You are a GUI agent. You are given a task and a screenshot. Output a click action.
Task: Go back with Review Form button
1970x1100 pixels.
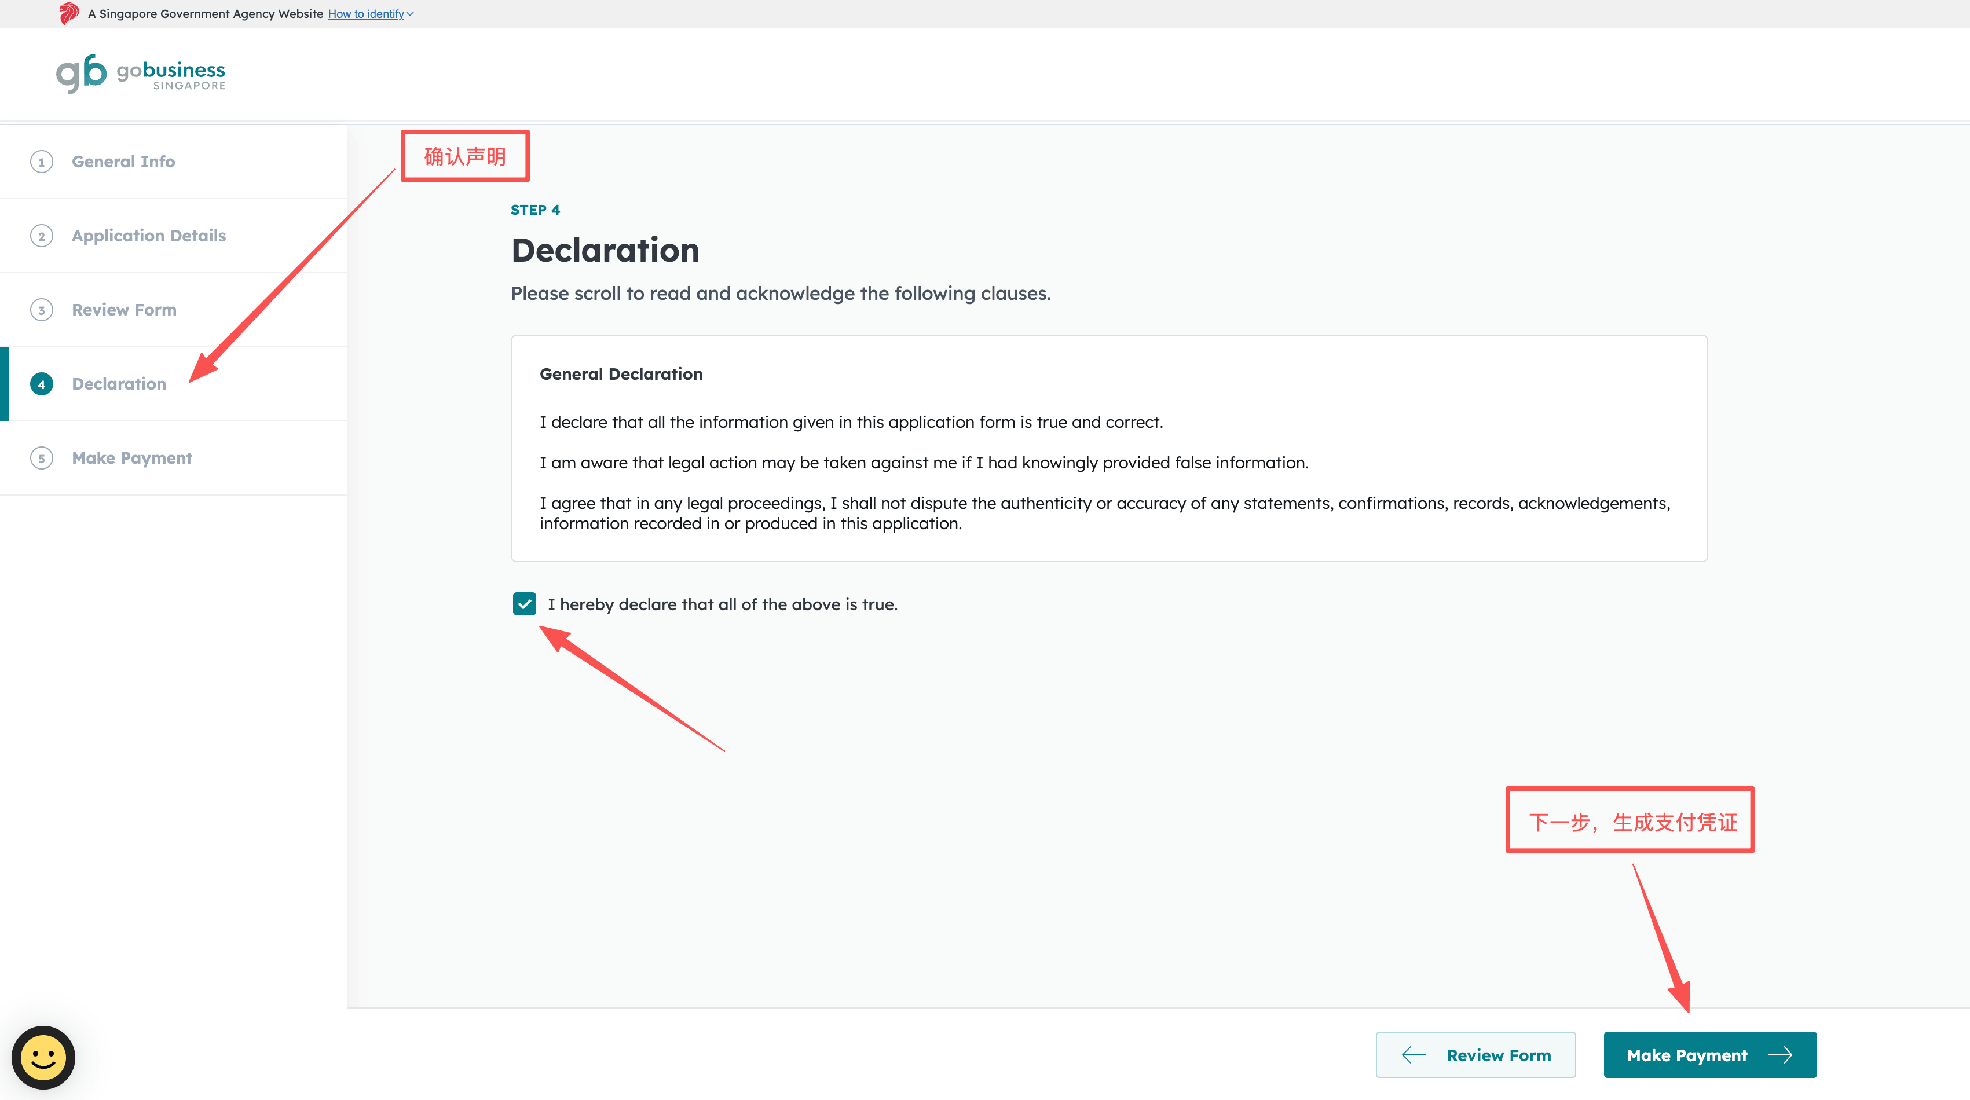(x=1475, y=1055)
